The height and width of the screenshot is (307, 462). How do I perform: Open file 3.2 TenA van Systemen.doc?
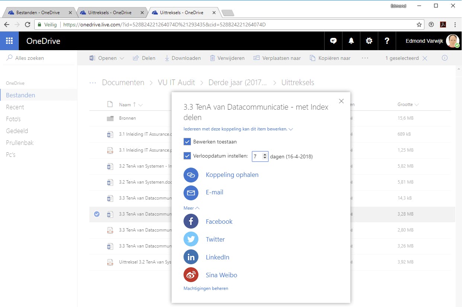tap(145, 182)
